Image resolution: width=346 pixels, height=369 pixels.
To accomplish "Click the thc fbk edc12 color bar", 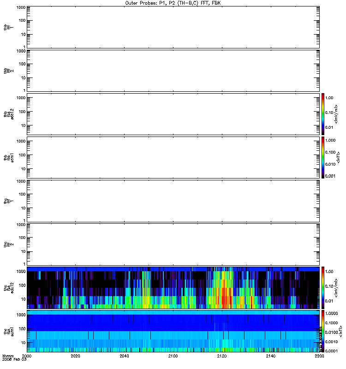I will tap(323, 287).
